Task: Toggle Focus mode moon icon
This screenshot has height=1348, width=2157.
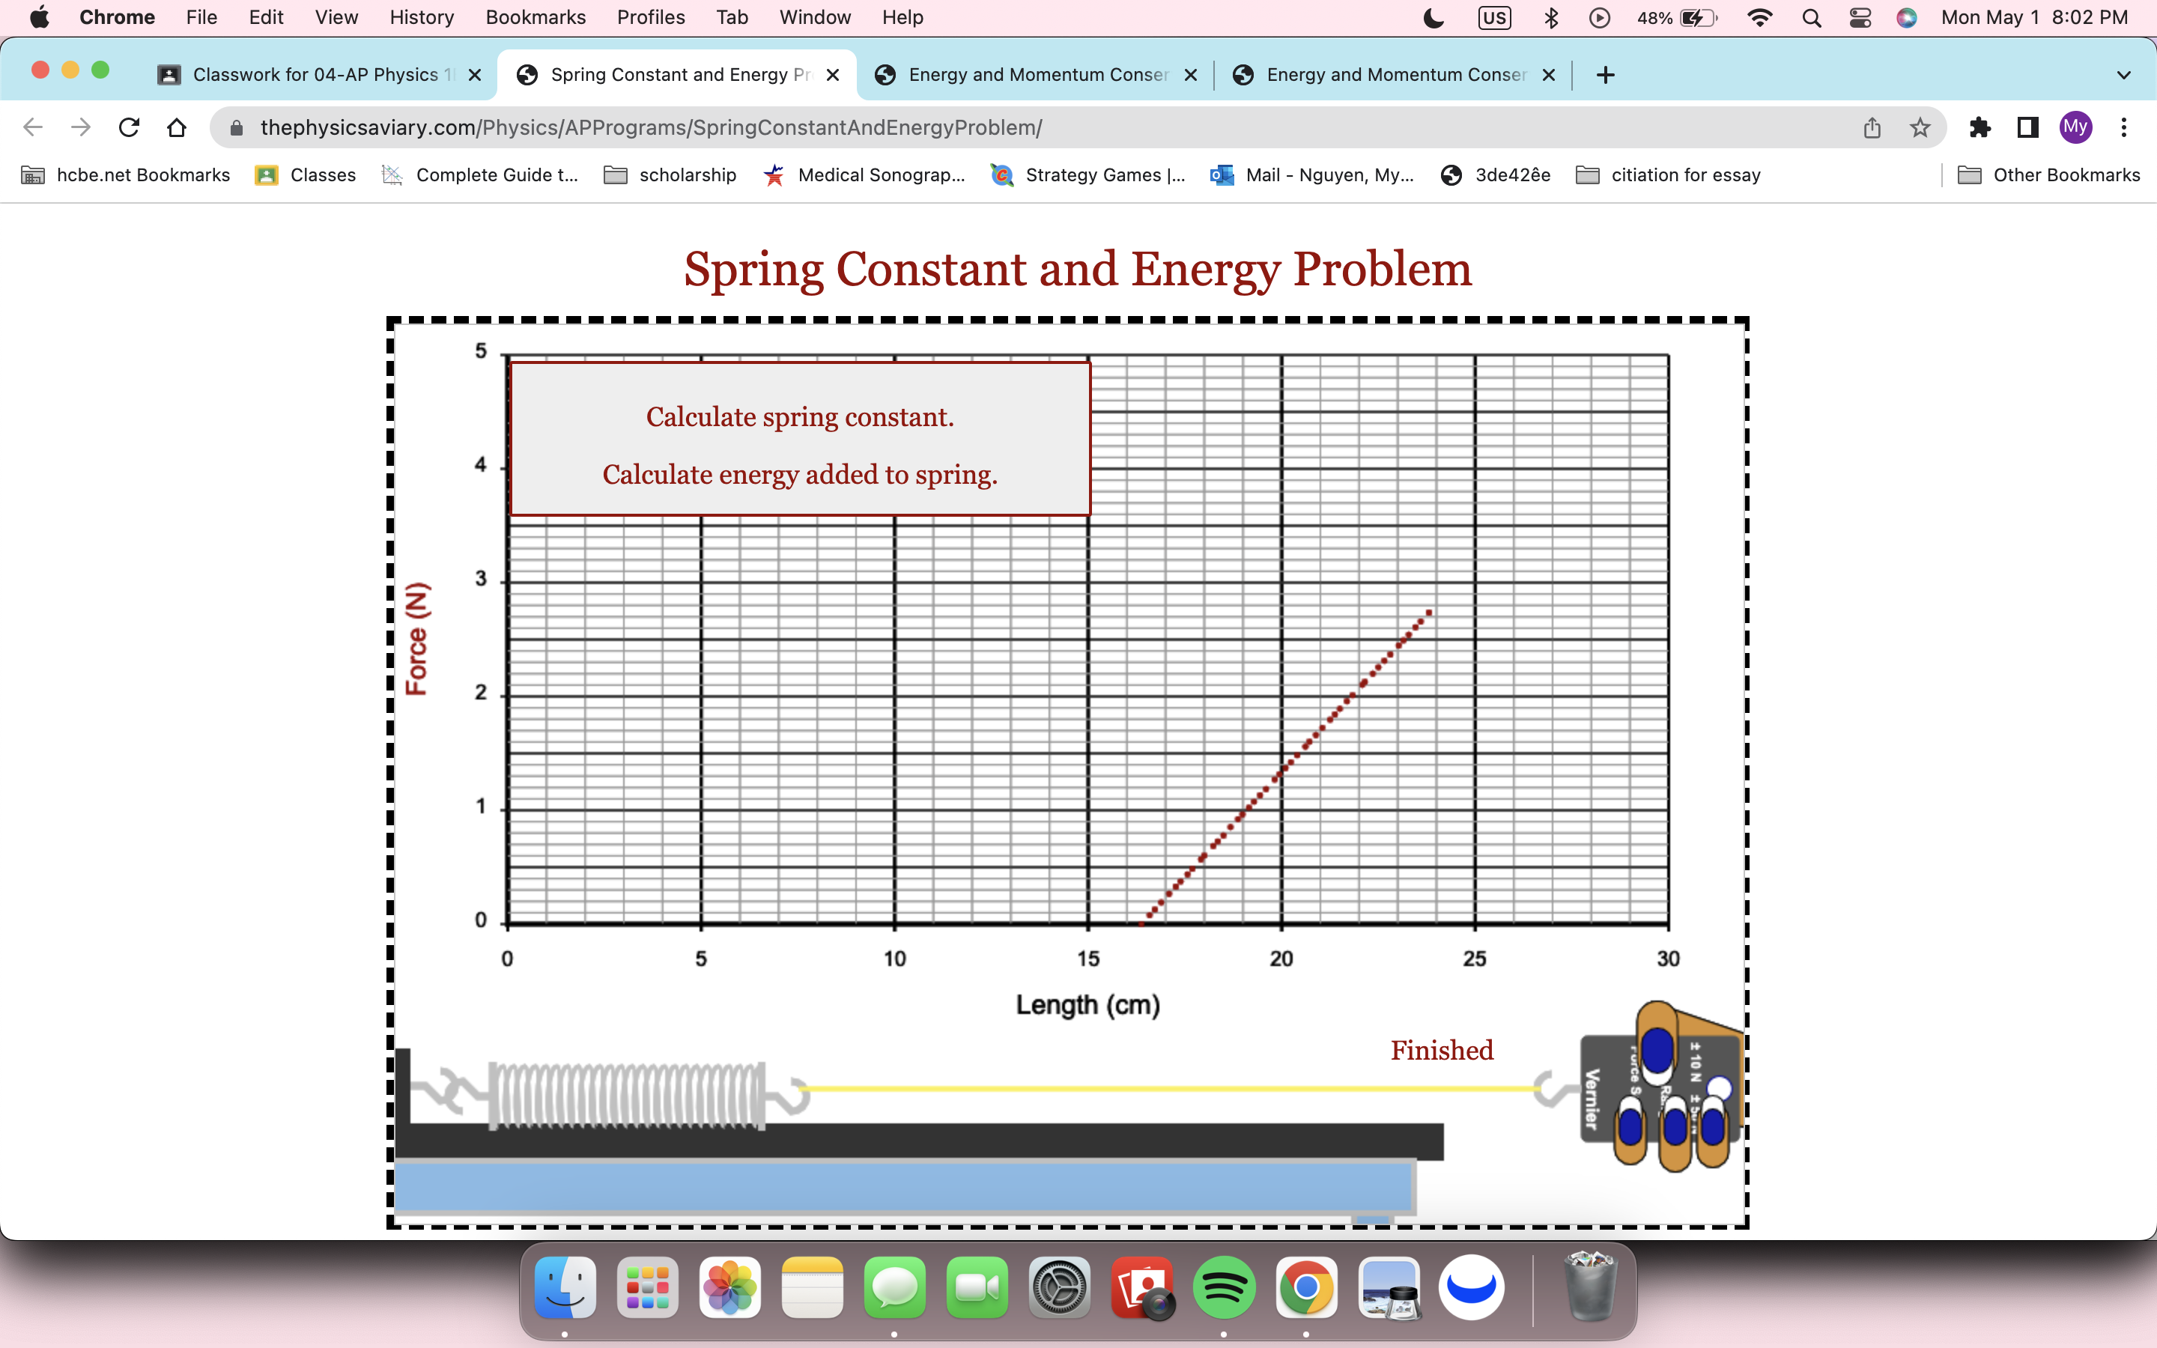Action: pos(1434,18)
